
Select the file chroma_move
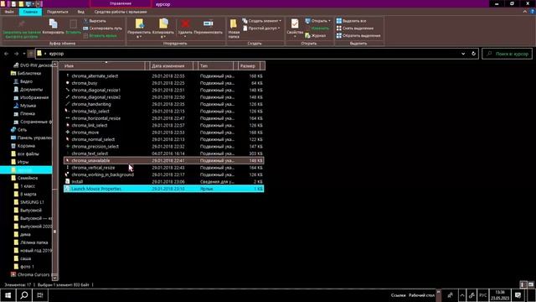pyautogui.click(x=164, y=133)
